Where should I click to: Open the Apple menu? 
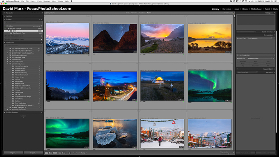[3, 1]
